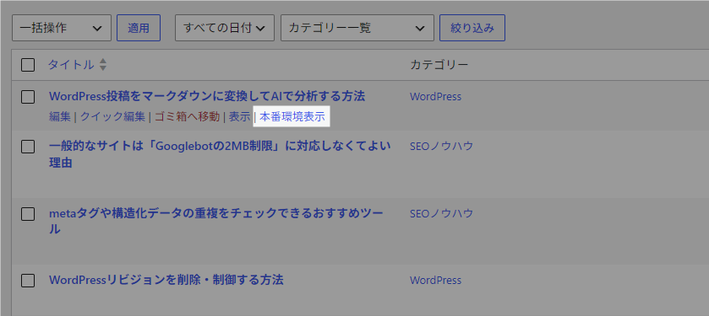Open post WordPressリビジョンを削除・制御する方法

click(166, 280)
